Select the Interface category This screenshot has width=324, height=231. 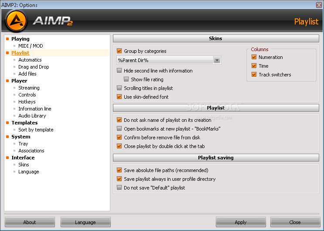23,158
